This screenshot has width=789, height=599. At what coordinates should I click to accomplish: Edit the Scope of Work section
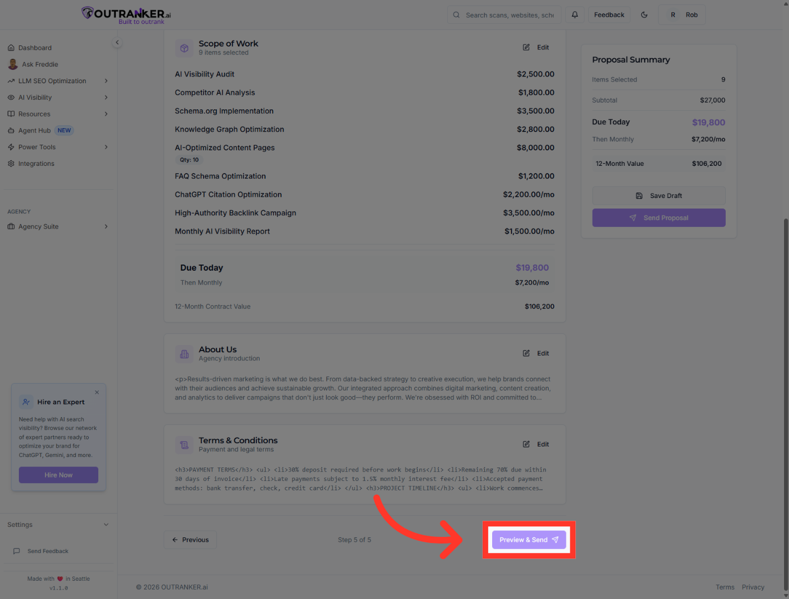(536, 48)
